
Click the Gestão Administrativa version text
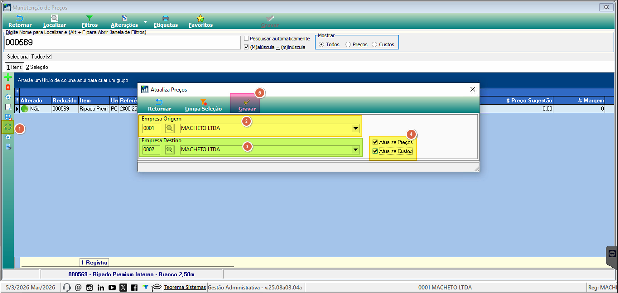pos(254,287)
